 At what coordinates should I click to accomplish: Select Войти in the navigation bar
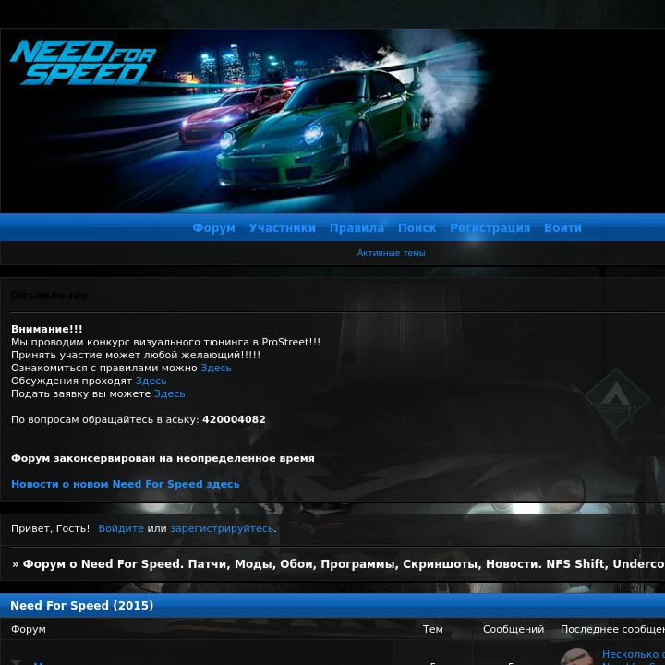click(x=562, y=228)
